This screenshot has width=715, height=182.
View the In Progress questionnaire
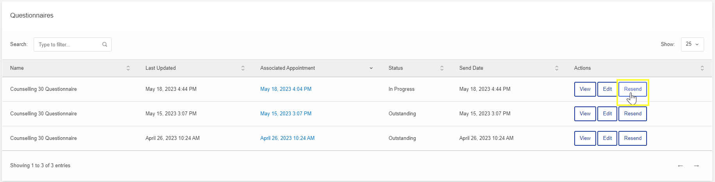pyautogui.click(x=585, y=89)
